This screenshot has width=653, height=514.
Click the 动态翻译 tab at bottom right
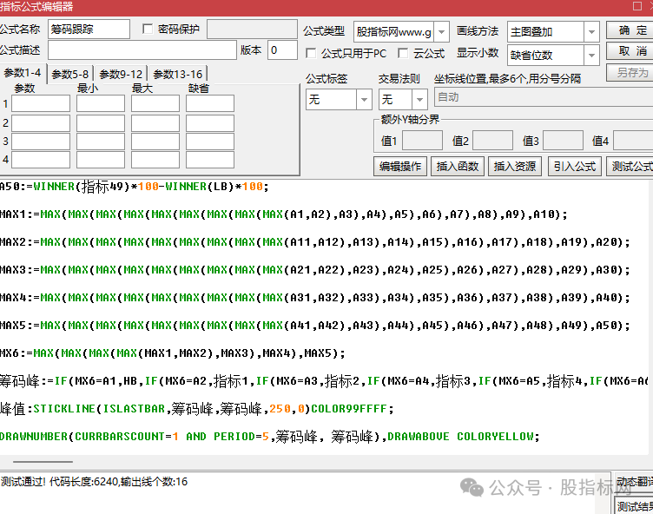pos(634,482)
